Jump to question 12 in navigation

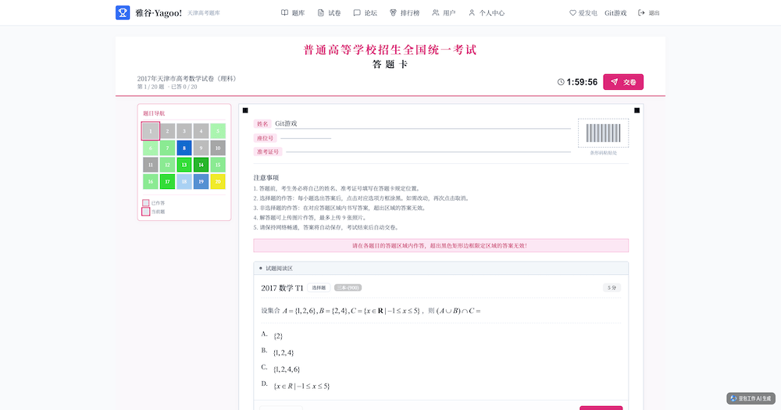[x=167, y=165]
